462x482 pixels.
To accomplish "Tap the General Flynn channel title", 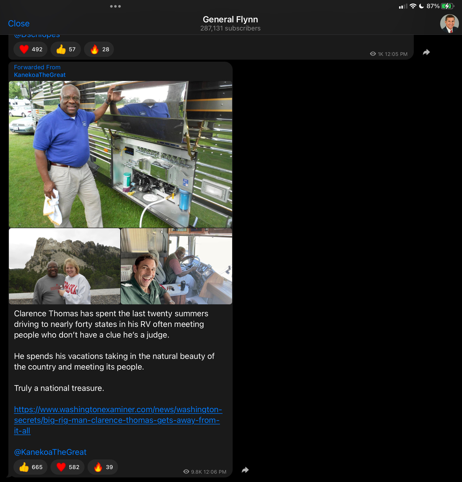I will (x=230, y=19).
